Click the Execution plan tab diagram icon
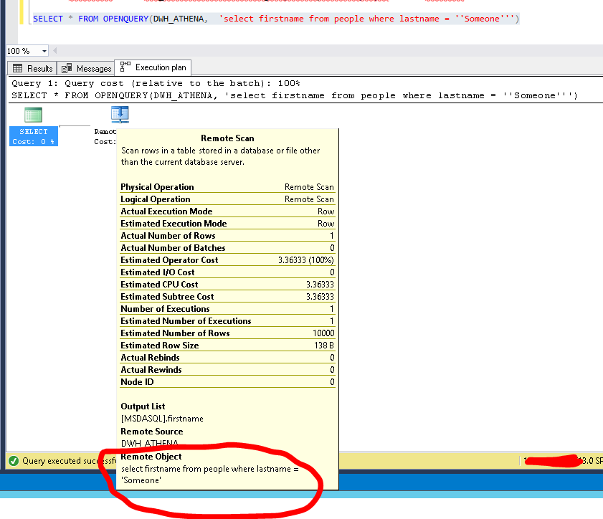The height and width of the screenshot is (519, 603). click(125, 67)
